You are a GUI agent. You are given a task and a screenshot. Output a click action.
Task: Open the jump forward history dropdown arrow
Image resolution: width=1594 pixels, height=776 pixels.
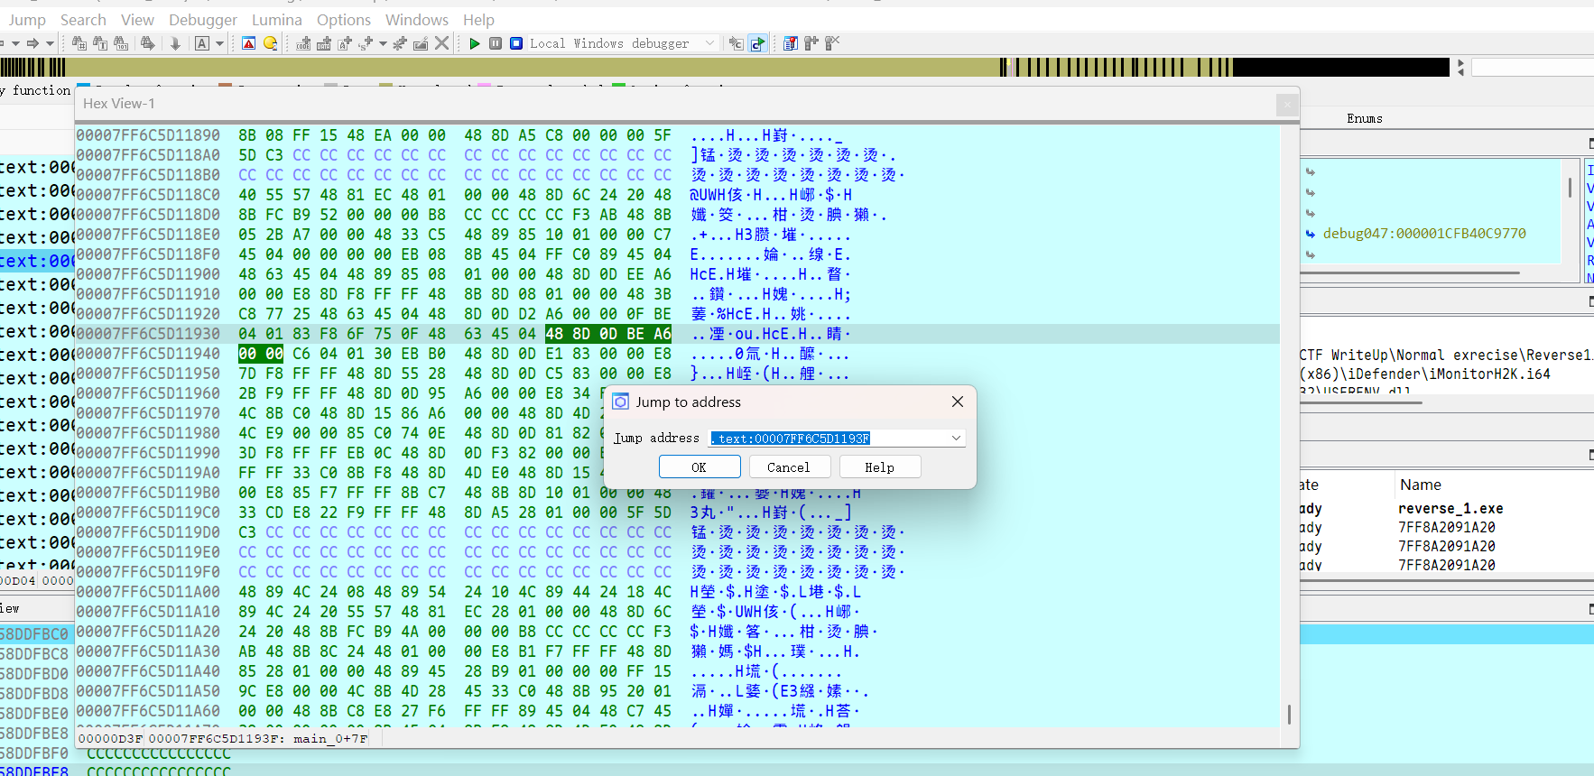pos(50,43)
